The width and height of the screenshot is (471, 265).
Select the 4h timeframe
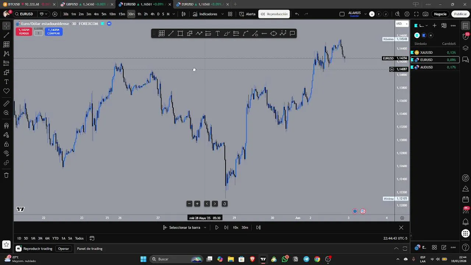point(152,14)
